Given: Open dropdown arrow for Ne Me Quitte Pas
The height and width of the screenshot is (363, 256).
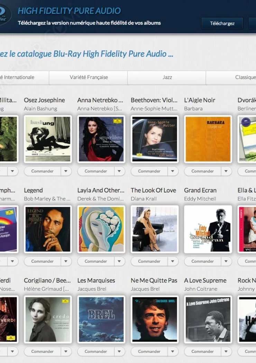Looking at the screenshot, I should click(x=173, y=352).
